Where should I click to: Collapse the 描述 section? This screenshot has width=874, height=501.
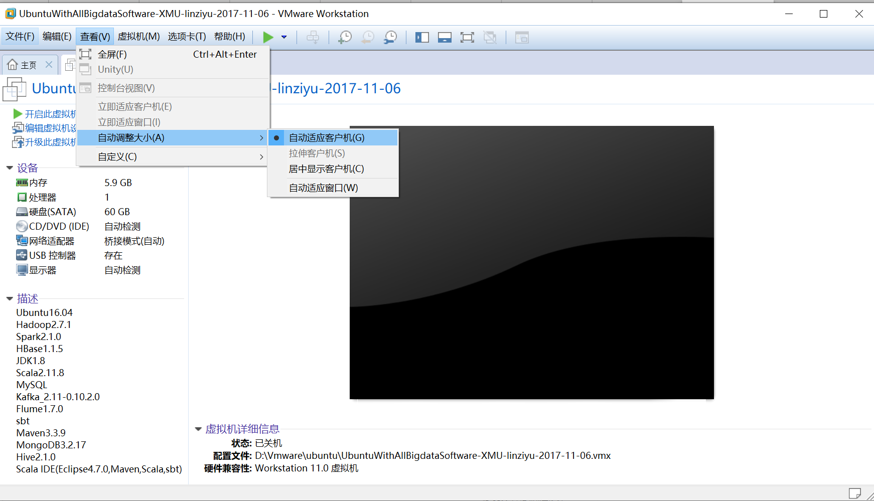[x=10, y=299]
